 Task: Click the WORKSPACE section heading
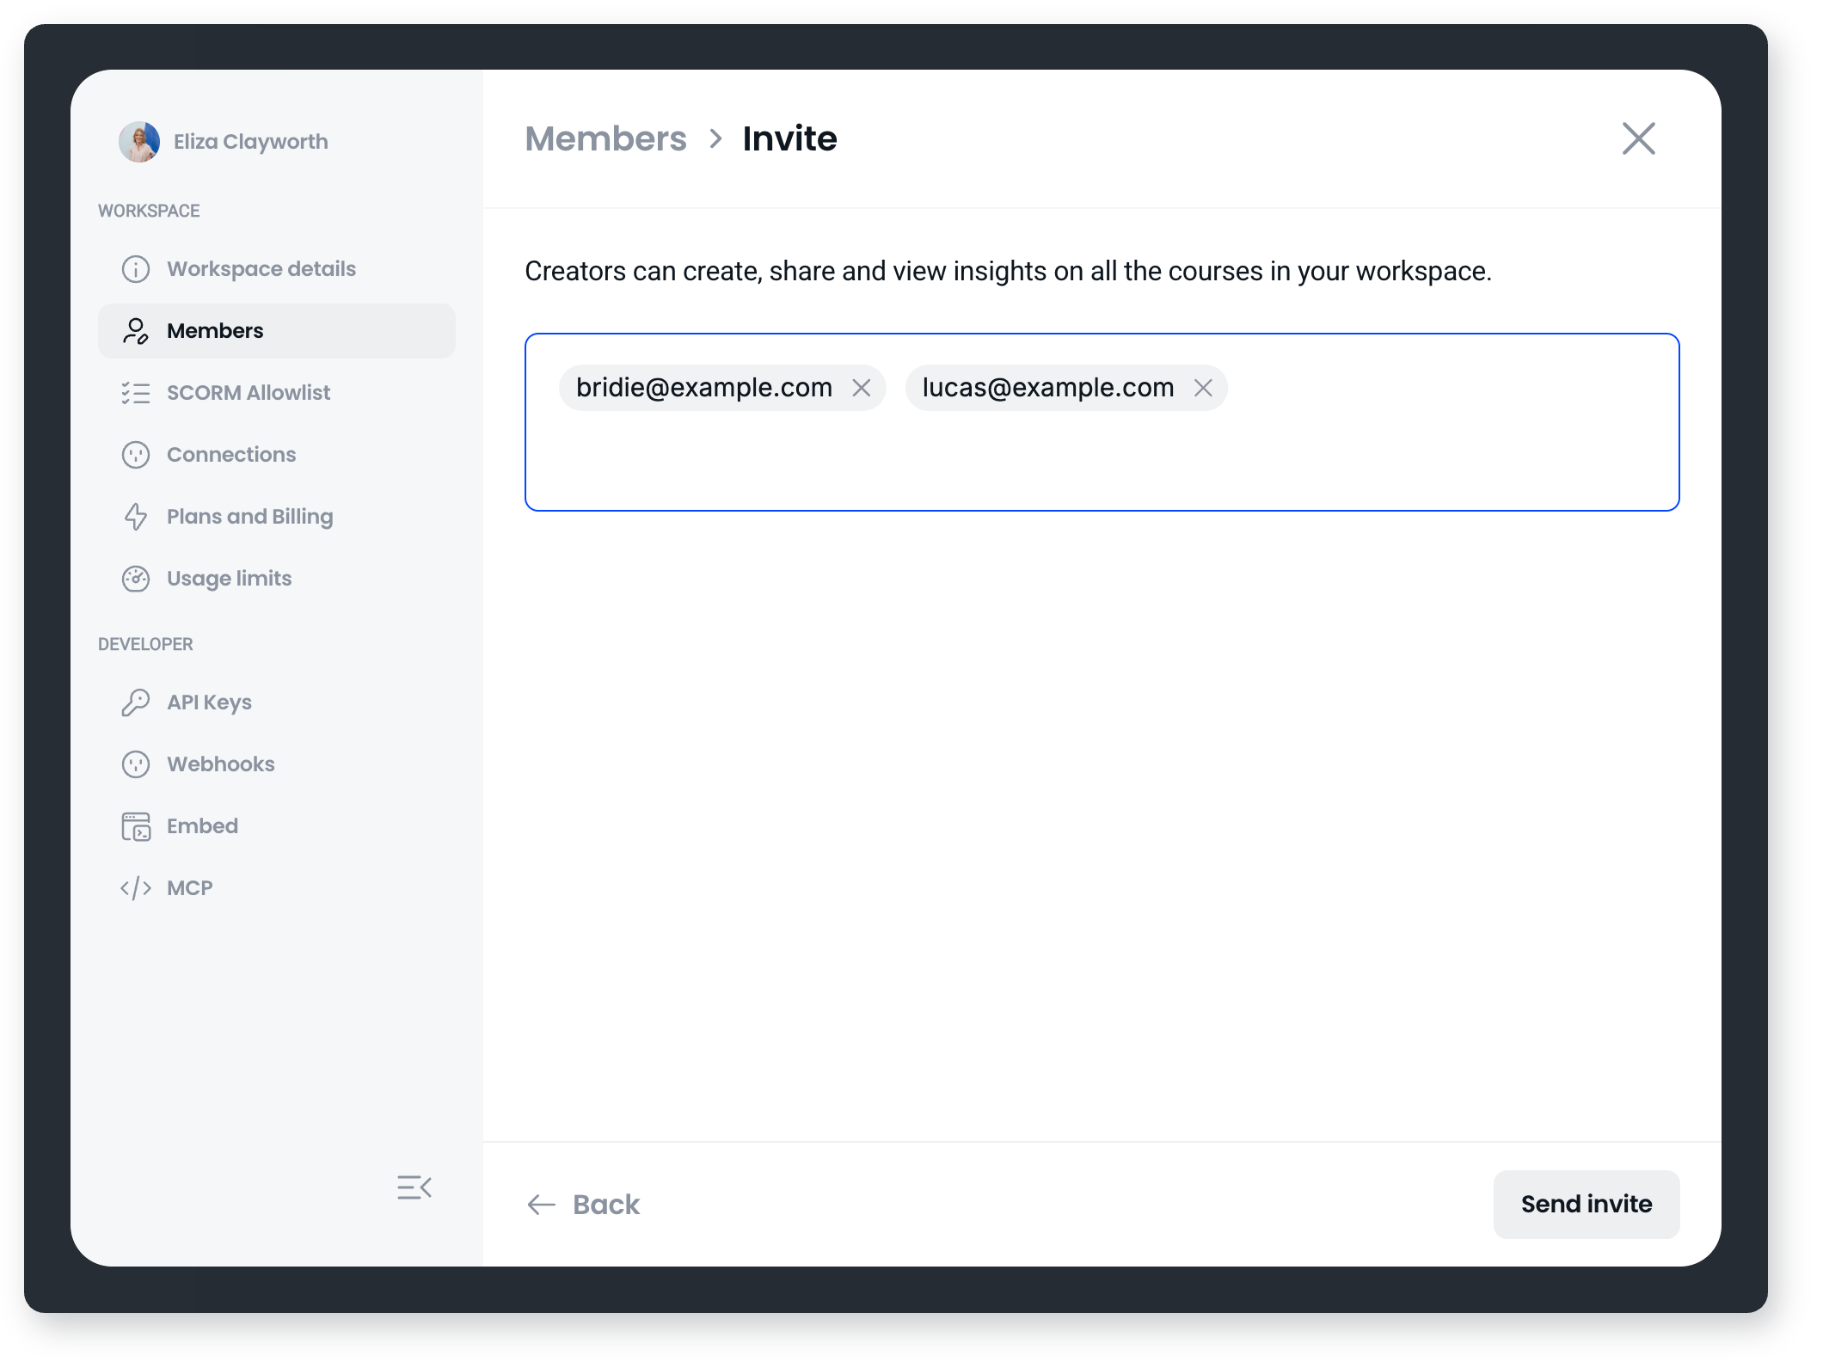tap(149, 211)
